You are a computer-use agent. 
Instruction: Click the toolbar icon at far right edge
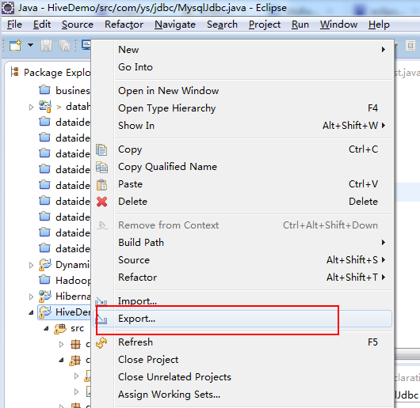point(410,45)
